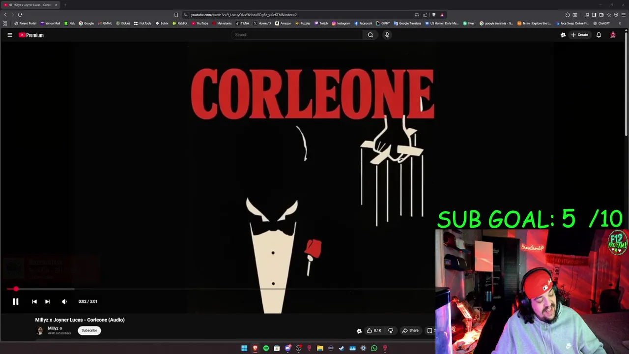Skip to the next video
This screenshot has height=354, width=629.
pos(48,301)
